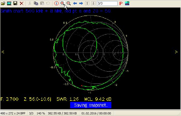Click the Paste clipboard icon
The image size is (181, 116).
click(x=42, y=3)
